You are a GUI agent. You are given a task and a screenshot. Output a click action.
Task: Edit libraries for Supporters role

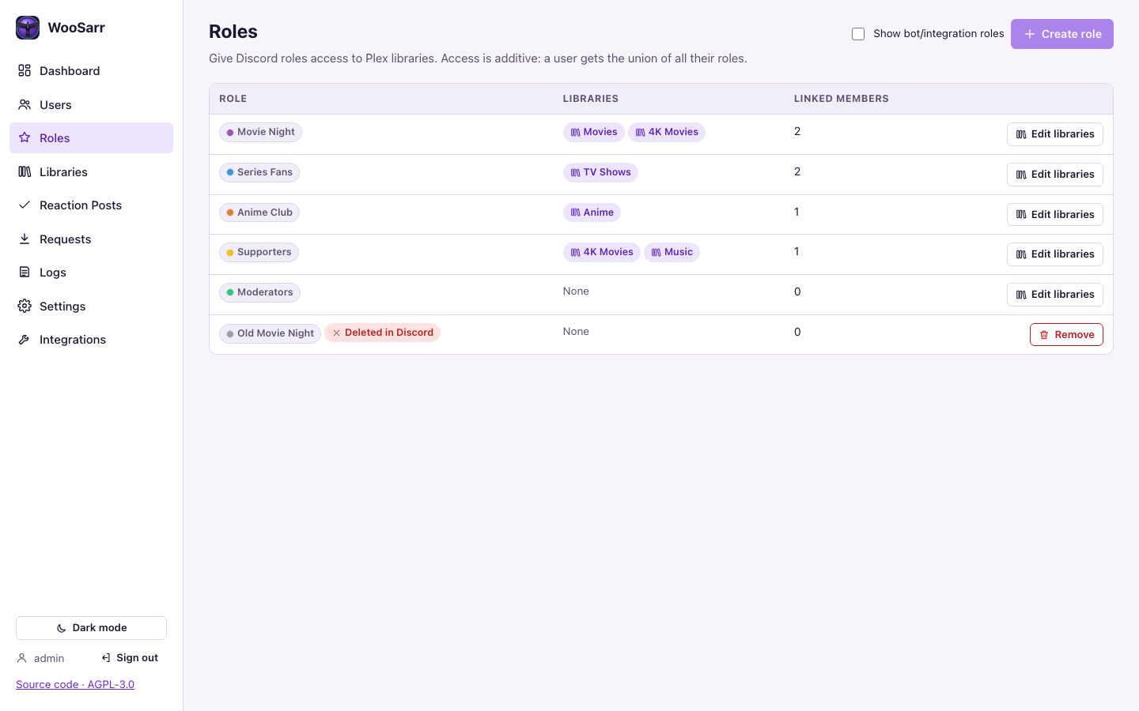point(1054,254)
